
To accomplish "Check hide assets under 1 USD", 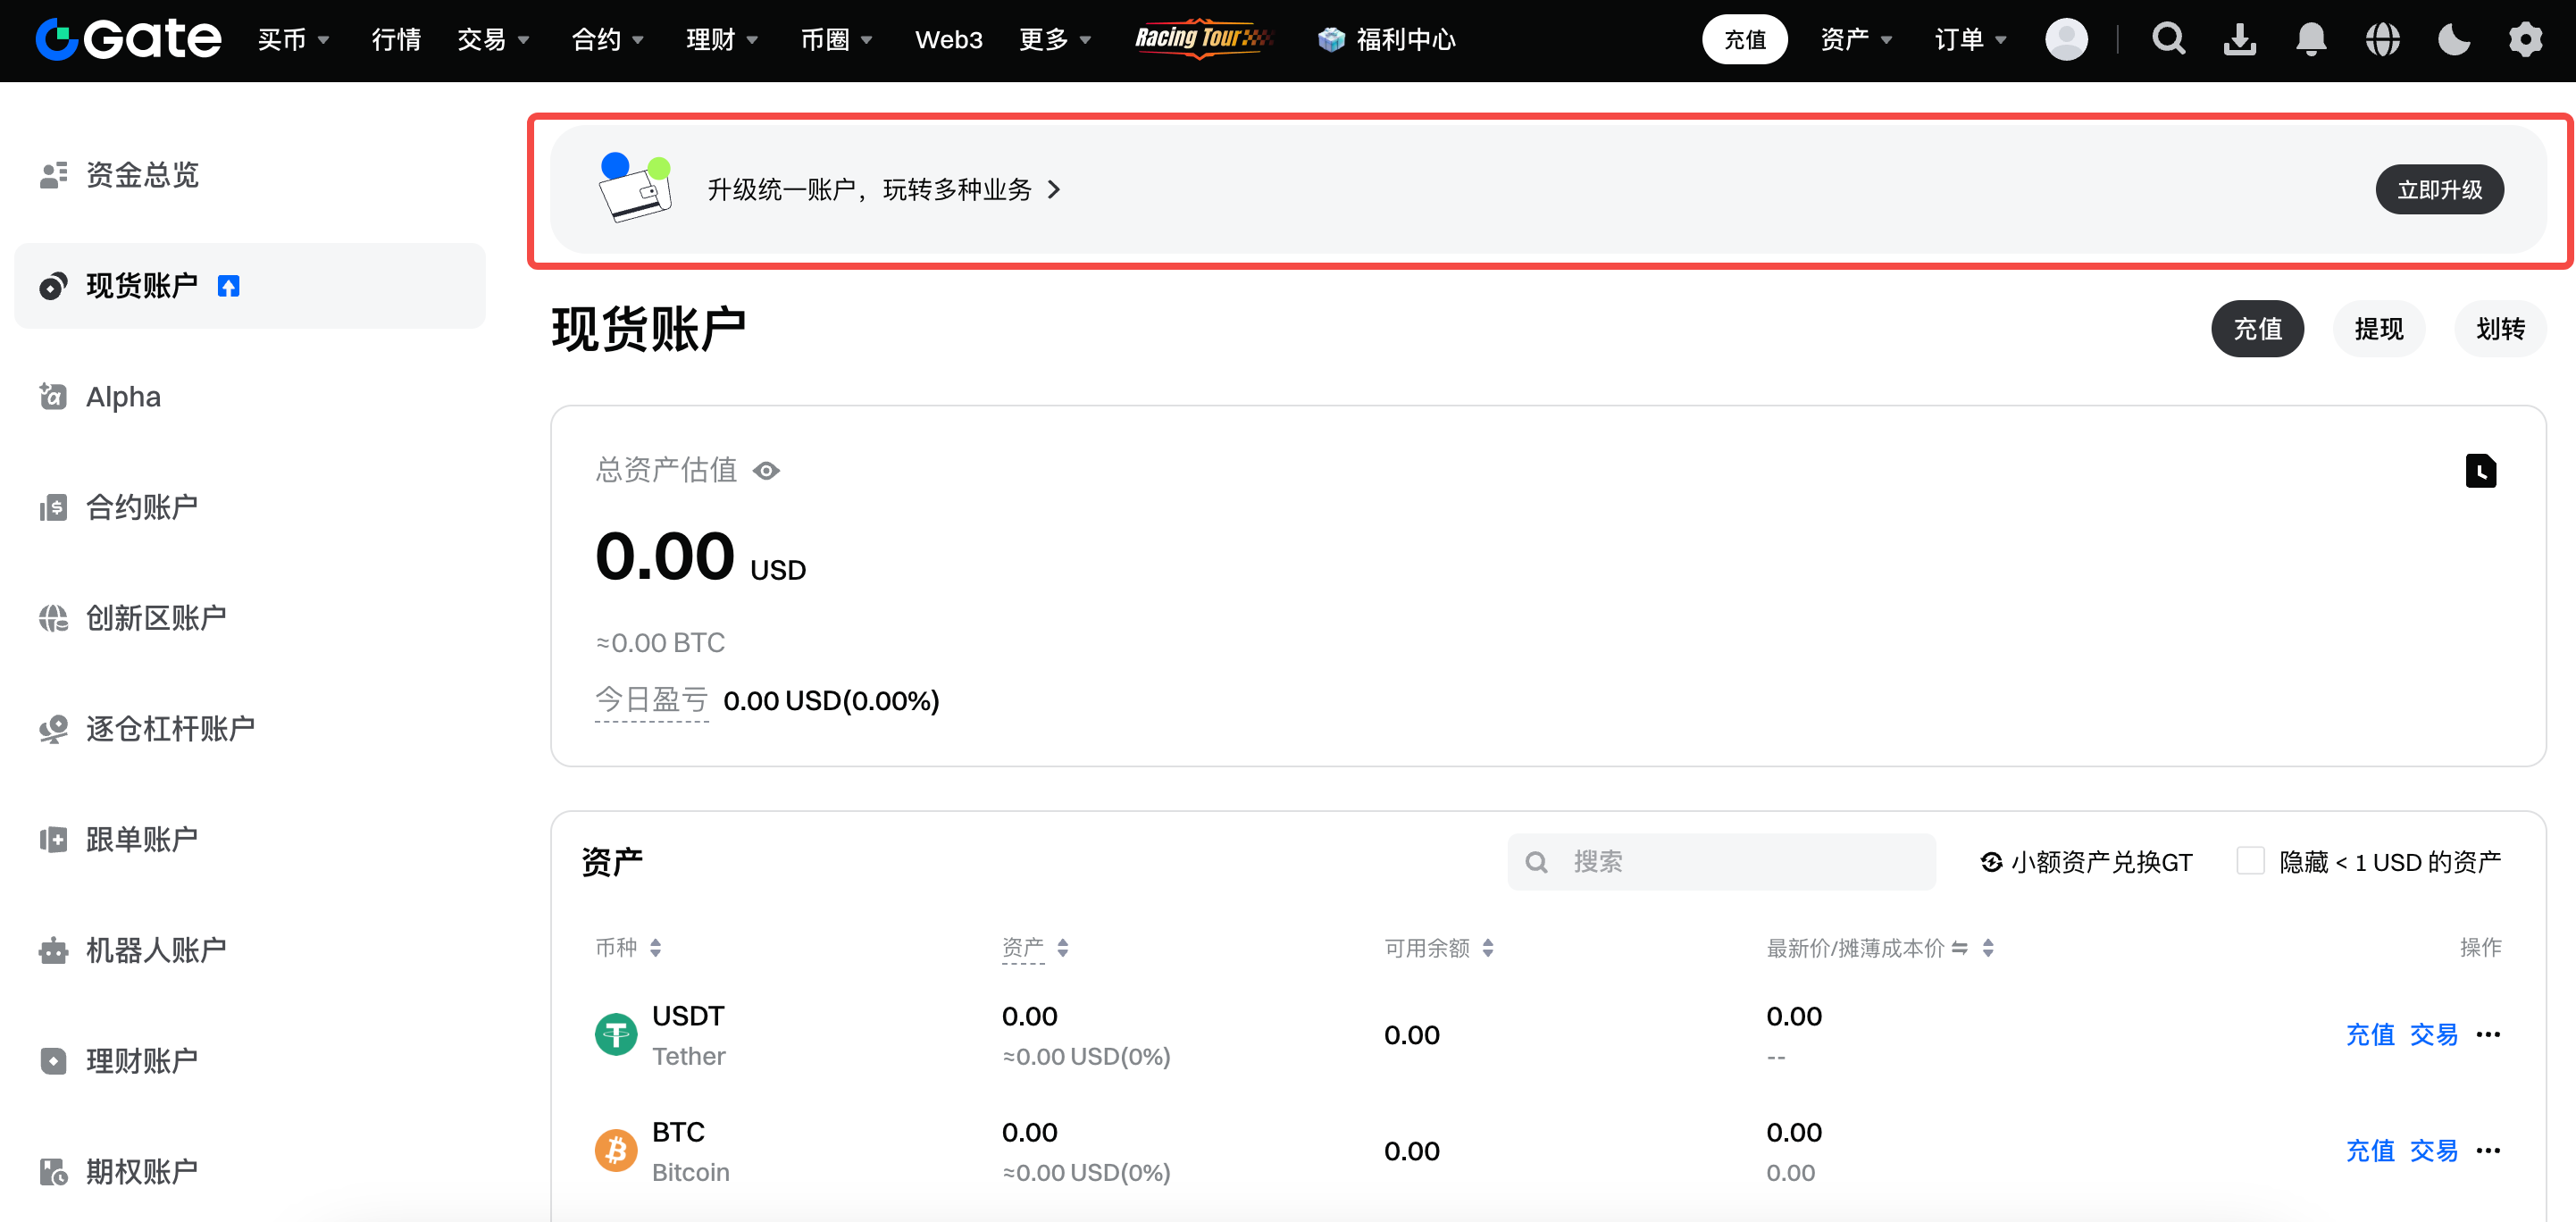I will tap(2250, 861).
